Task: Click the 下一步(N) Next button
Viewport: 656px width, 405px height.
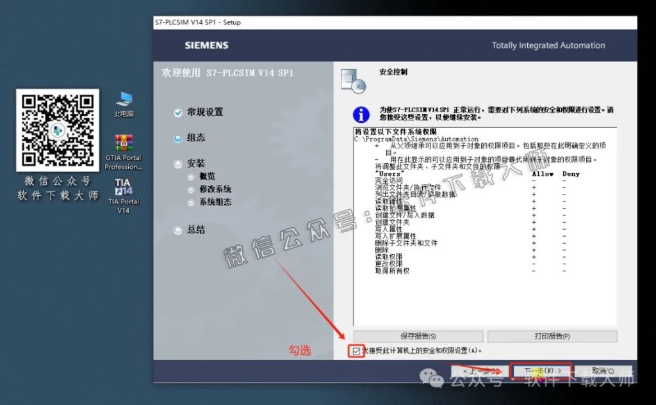Action: (x=541, y=370)
